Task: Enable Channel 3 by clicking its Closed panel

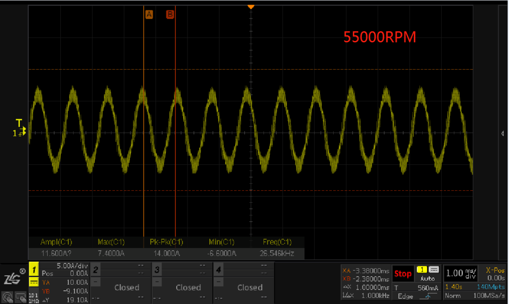Action: tap(188, 288)
